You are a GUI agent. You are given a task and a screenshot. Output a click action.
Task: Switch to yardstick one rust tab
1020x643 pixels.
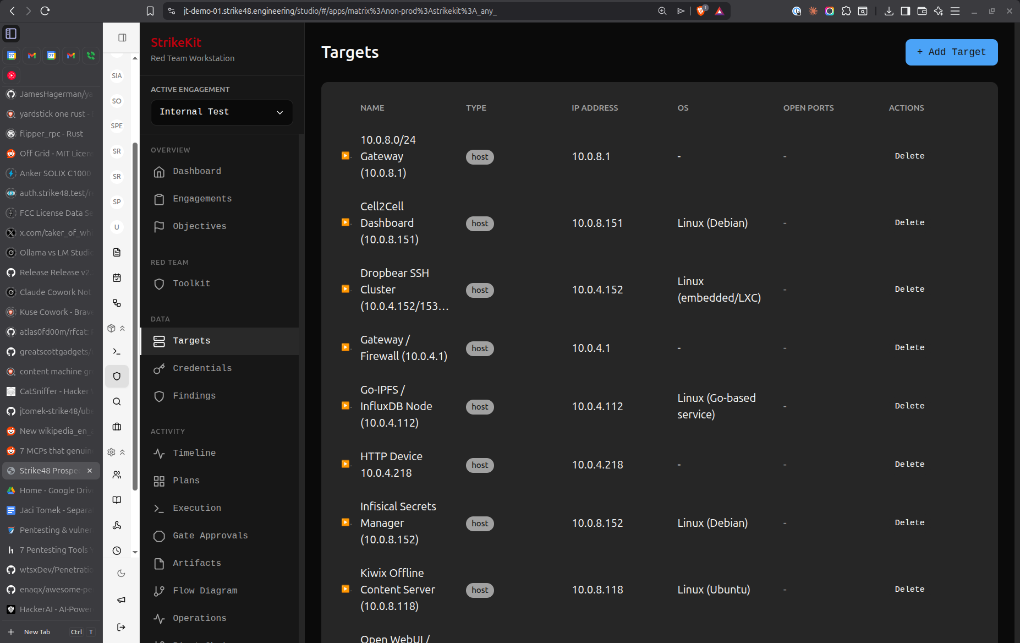pyautogui.click(x=51, y=114)
